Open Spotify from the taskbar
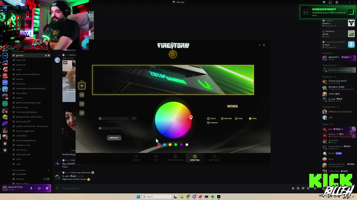 [213, 197]
